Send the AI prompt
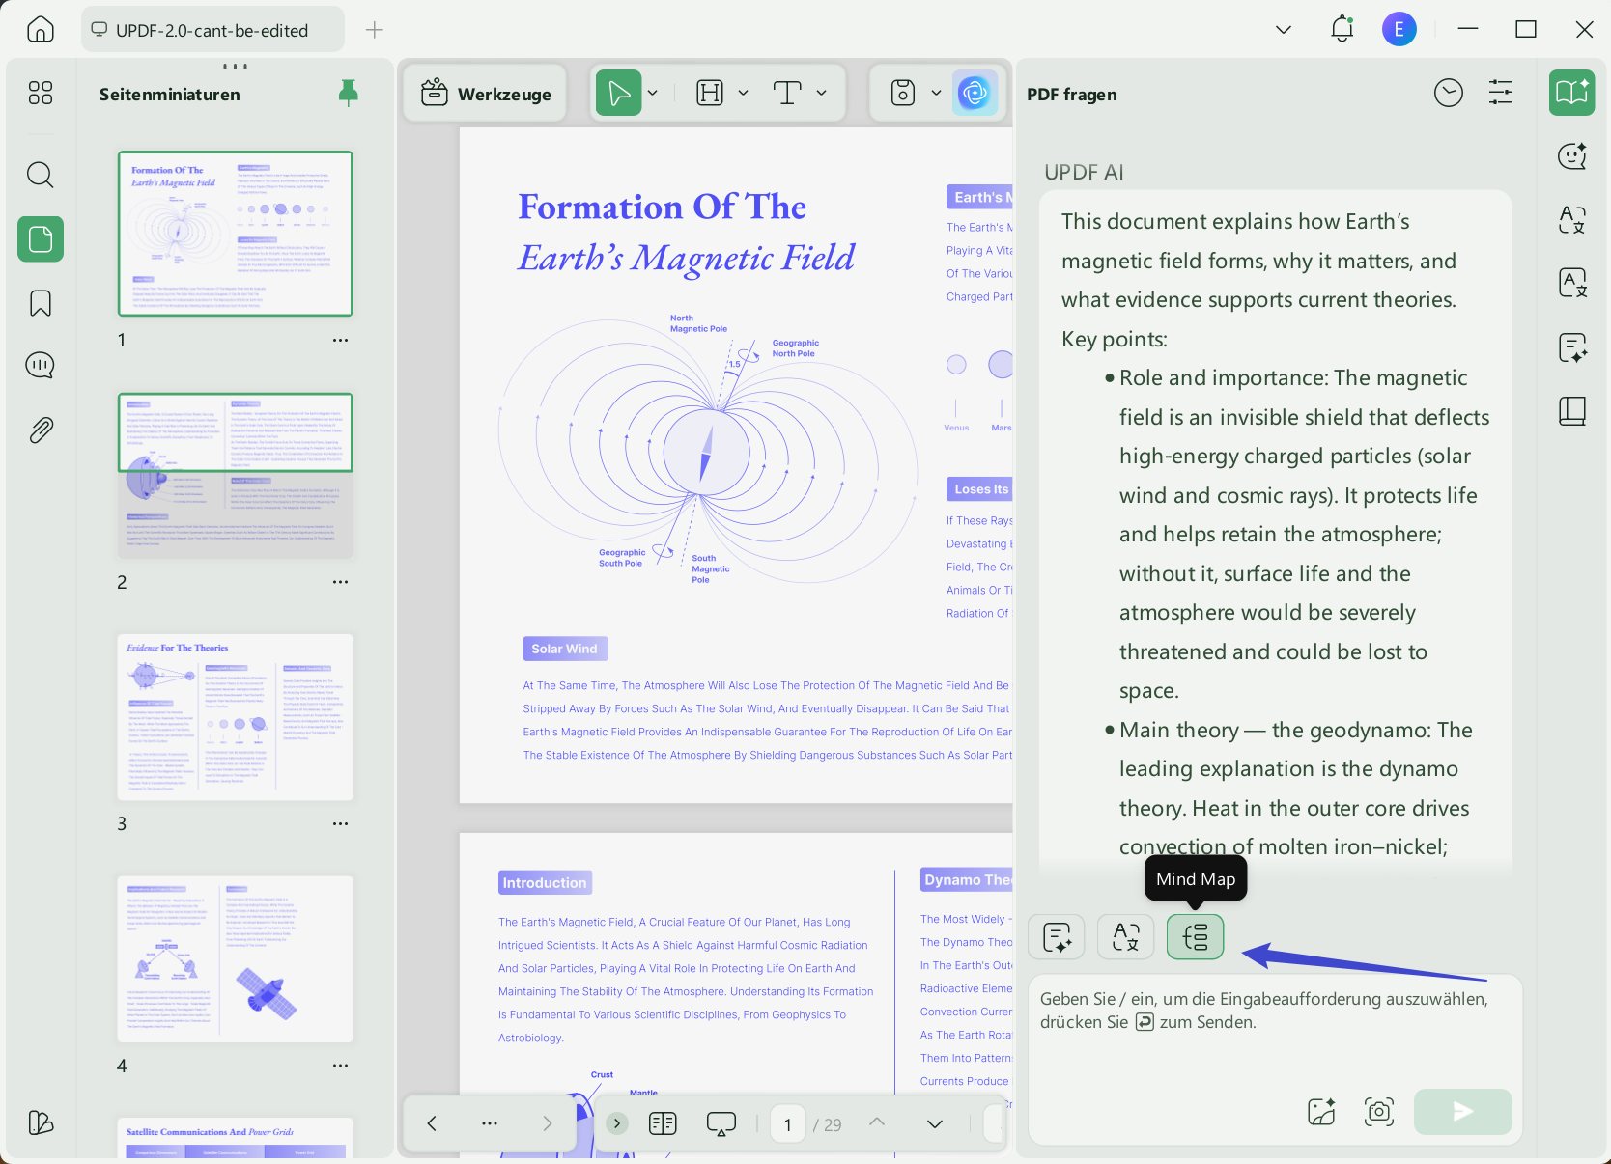 1463,1112
